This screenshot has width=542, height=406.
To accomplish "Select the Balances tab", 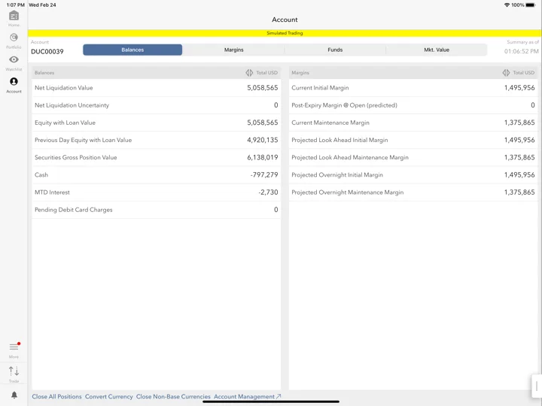I will click(x=132, y=50).
